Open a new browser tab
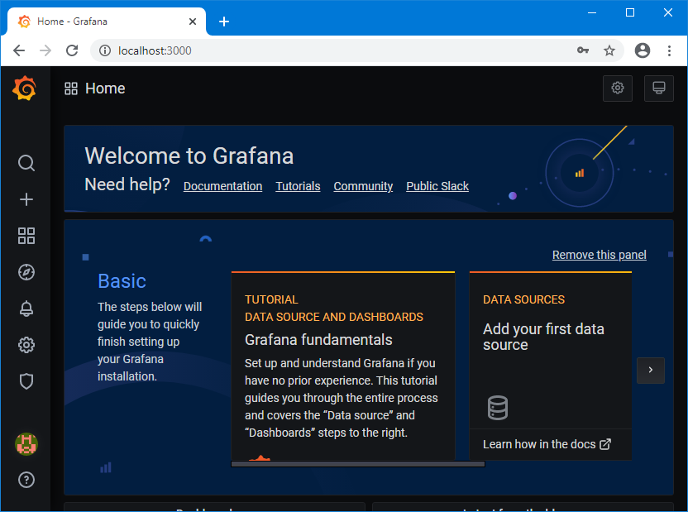The height and width of the screenshot is (512, 688). (x=224, y=21)
